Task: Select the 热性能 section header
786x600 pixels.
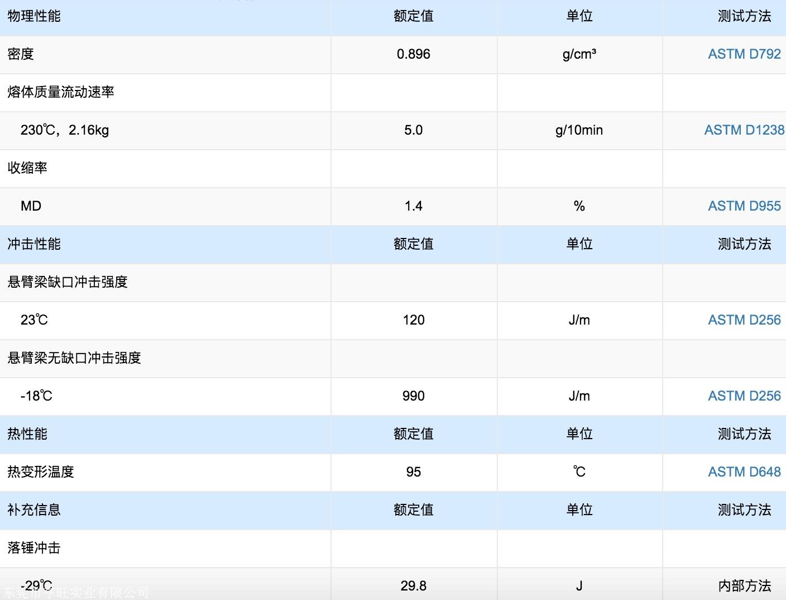Action: [27, 434]
